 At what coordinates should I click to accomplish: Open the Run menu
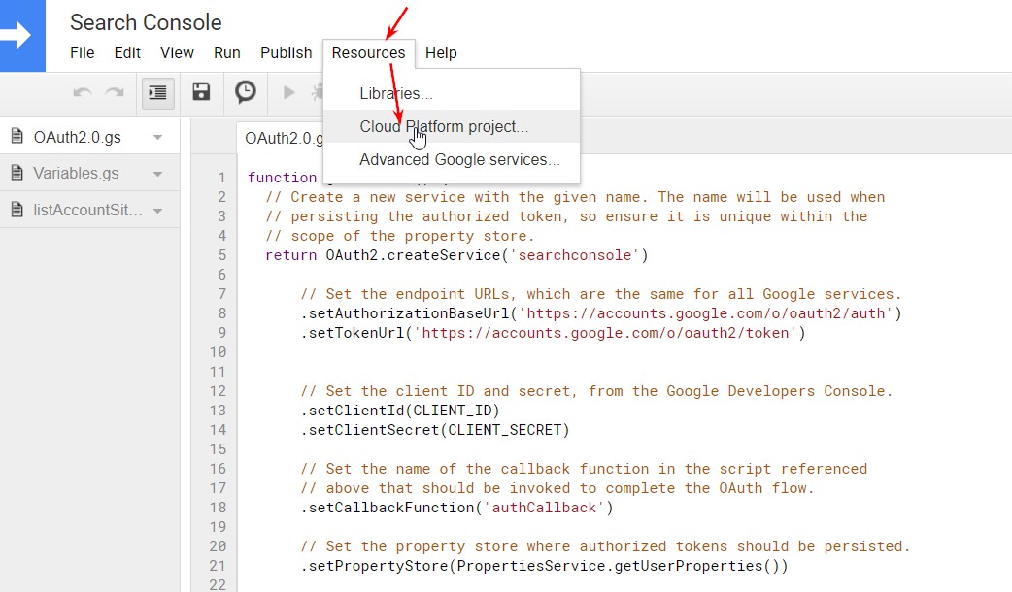coord(227,52)
